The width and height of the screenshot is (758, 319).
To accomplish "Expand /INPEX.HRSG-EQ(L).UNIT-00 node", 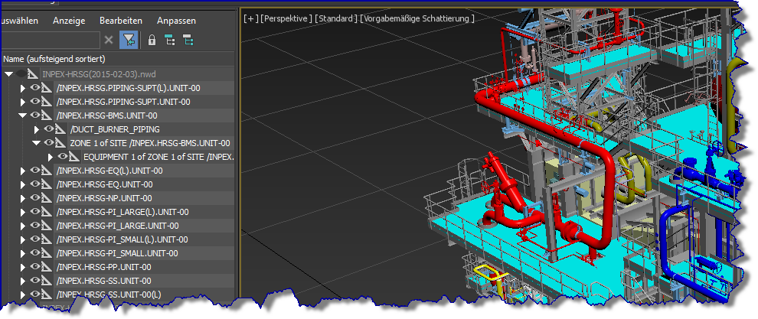I will pyautogui.click(x=22, y=171).
